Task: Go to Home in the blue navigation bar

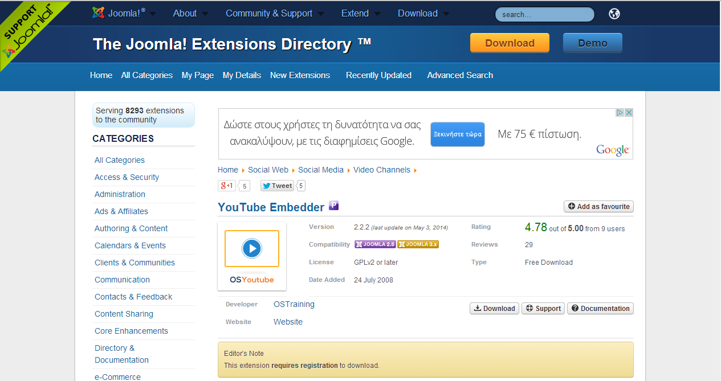Action: [x=101, y=75]
